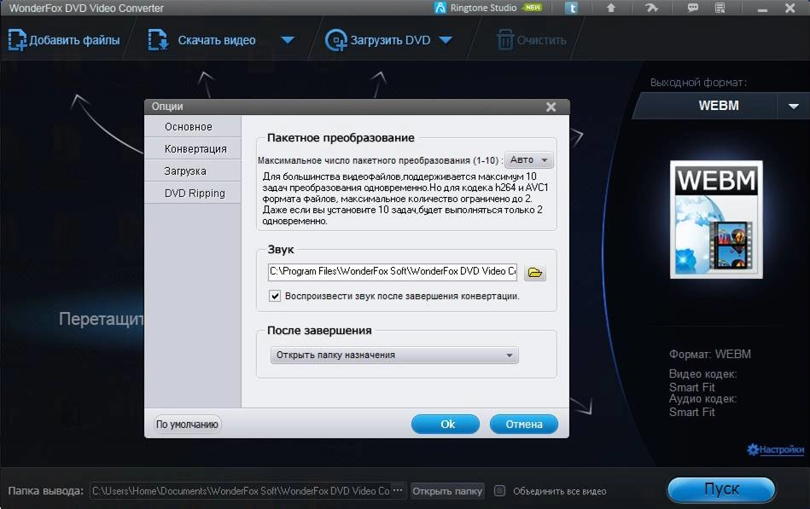Start conversion with Пуск button
Screen dimensions: 810x509
tap(721, 489)
